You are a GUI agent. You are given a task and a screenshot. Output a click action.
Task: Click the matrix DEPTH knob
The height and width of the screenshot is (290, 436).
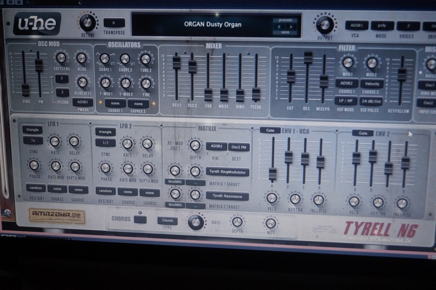(195, 145)
